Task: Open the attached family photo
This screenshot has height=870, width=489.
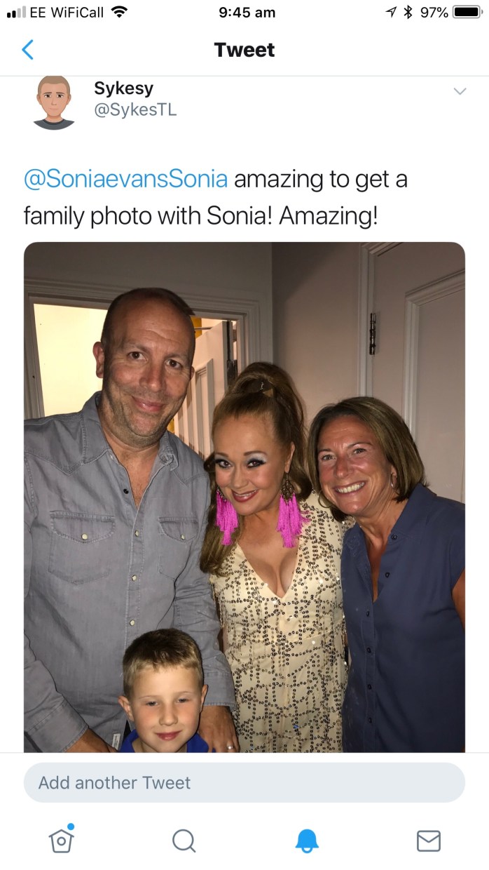Action: pyautogui.click(x=245, y=497)
